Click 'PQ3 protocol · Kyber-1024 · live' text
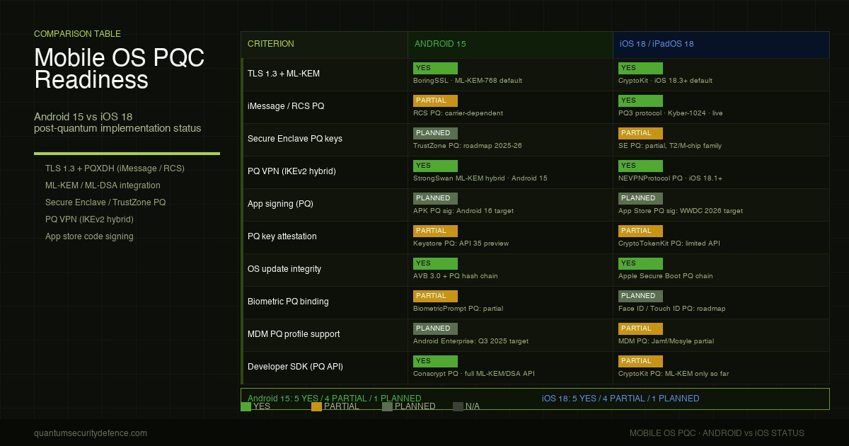Screen dimensions: 849x446 pyautogui.click(x=671, y=113)
